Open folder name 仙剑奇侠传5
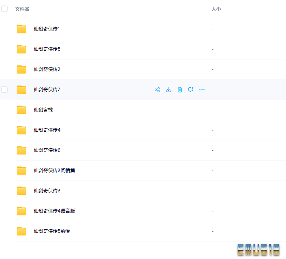This screenshot has width=286, height=259. (47, 49)
